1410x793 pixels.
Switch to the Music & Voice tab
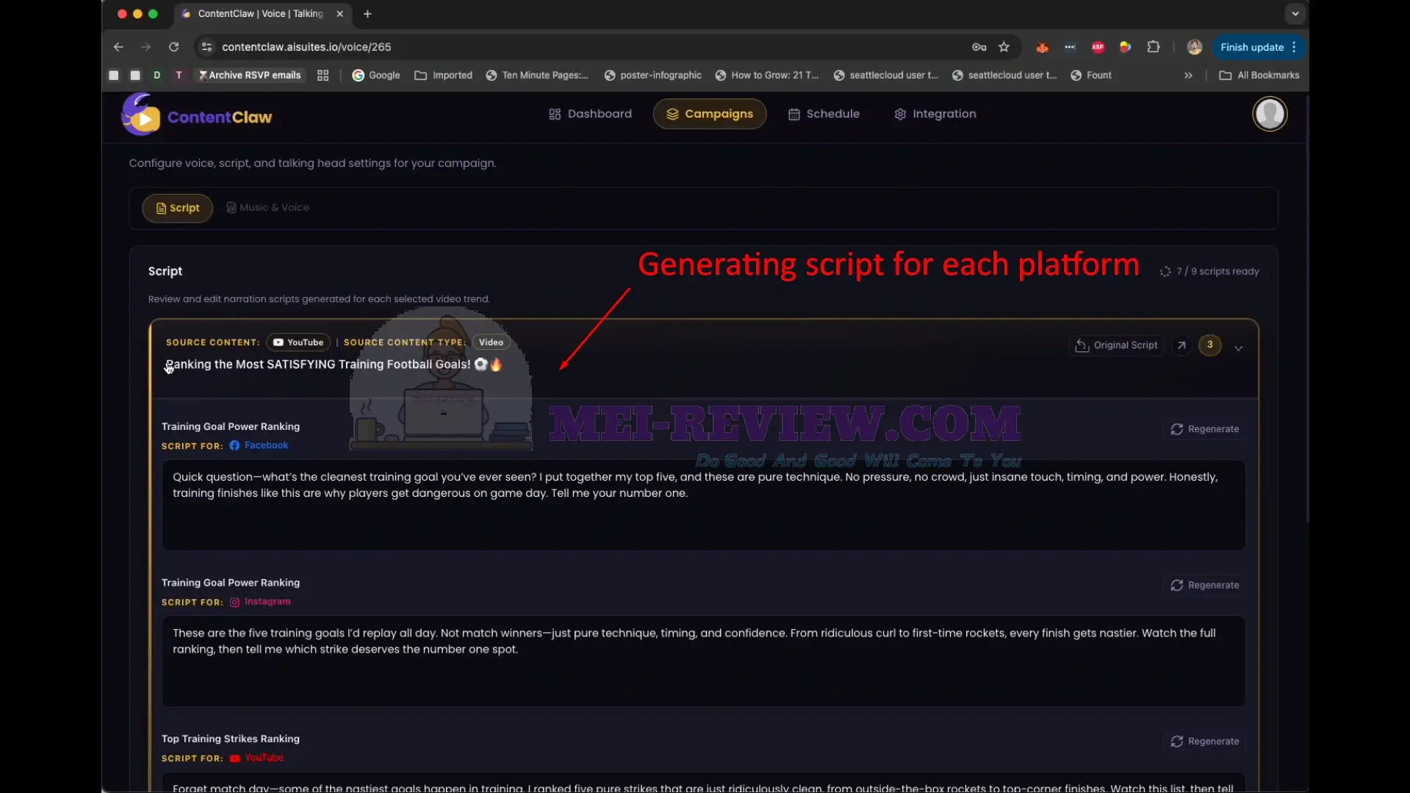coord(267,208)
